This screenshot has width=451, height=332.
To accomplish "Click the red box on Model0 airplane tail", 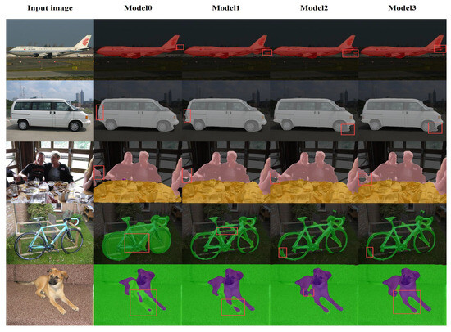I will (180, 47).
